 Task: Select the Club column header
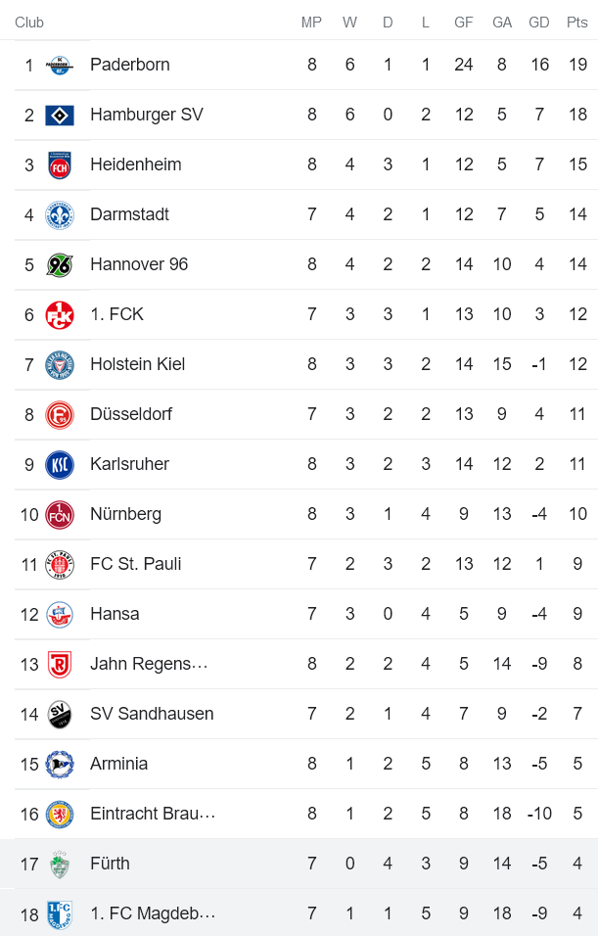pyautogui.click(x=30, y=22)
